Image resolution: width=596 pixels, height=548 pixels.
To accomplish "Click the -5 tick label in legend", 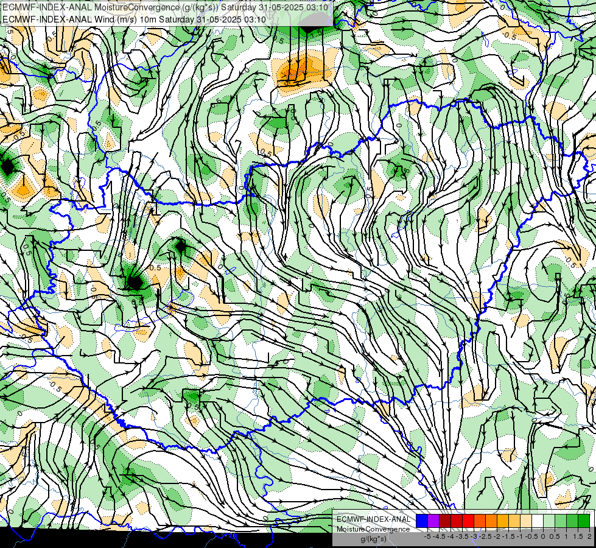I will pos(427,536).
